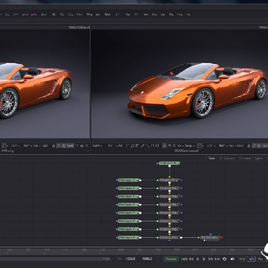Toggle SmR button in left viewer
Screen dimensions: 268x268
(x=70, y=146)
